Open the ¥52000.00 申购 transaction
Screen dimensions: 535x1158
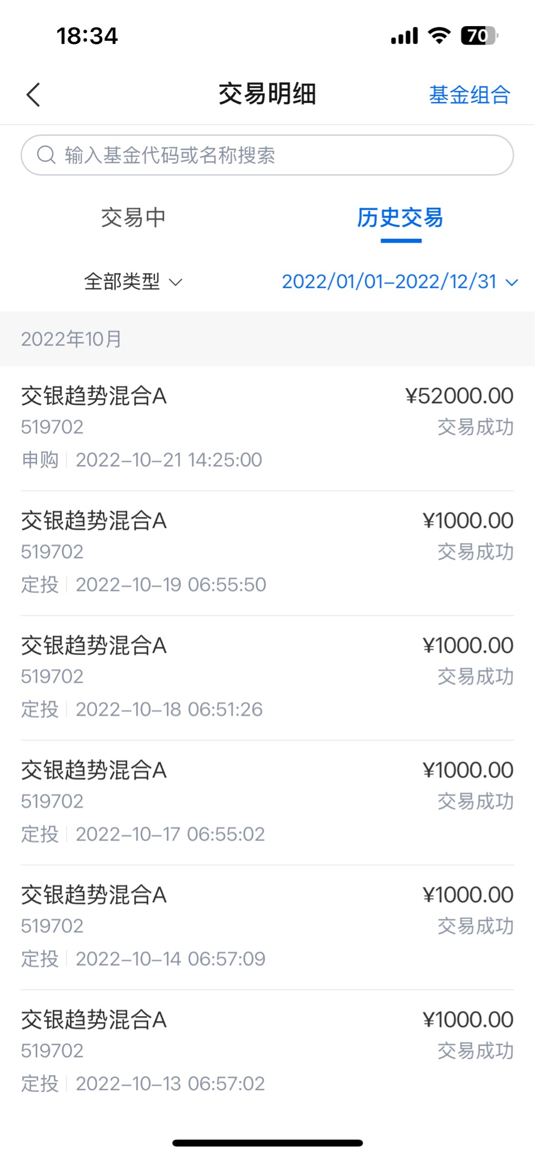pyautogui.click(x=267, y=428)
